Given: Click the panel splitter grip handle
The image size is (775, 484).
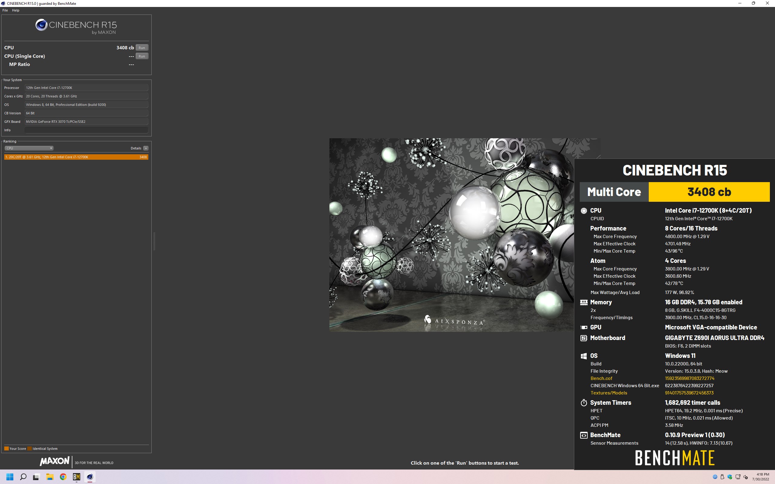Looking at the screenshot, I should [x=154, y=241].
